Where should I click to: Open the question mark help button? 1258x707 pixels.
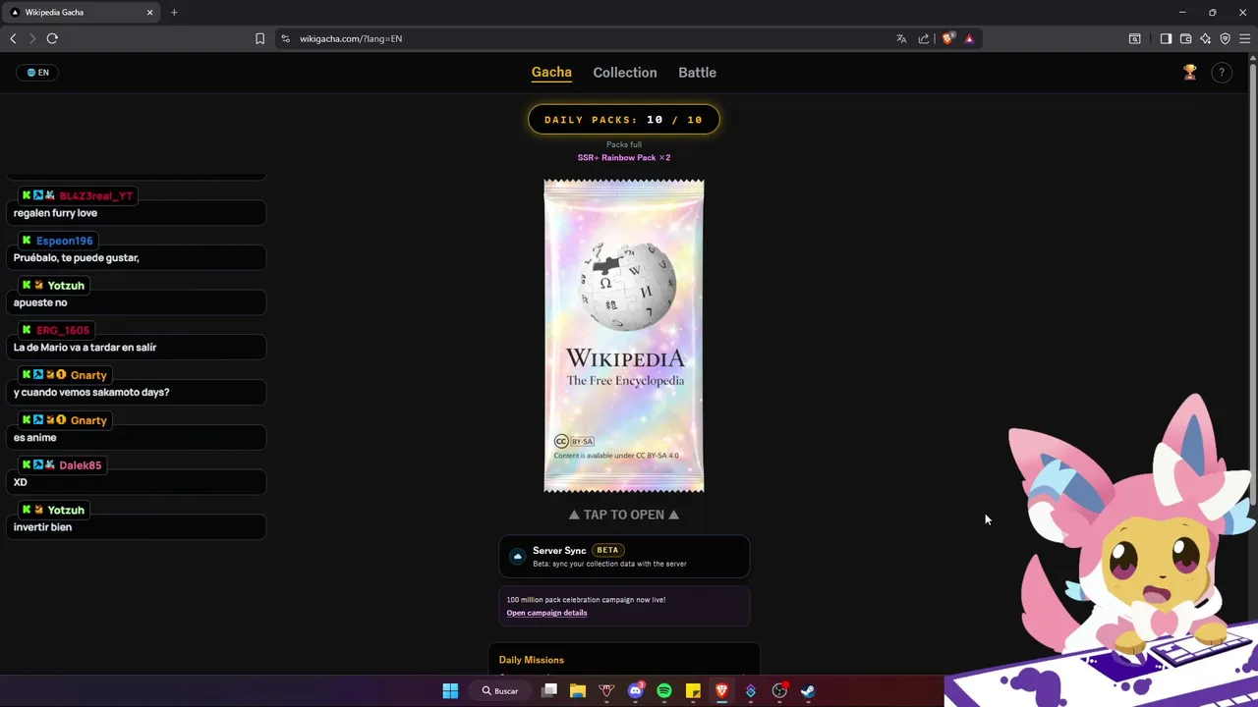(x=1222, y=73)
